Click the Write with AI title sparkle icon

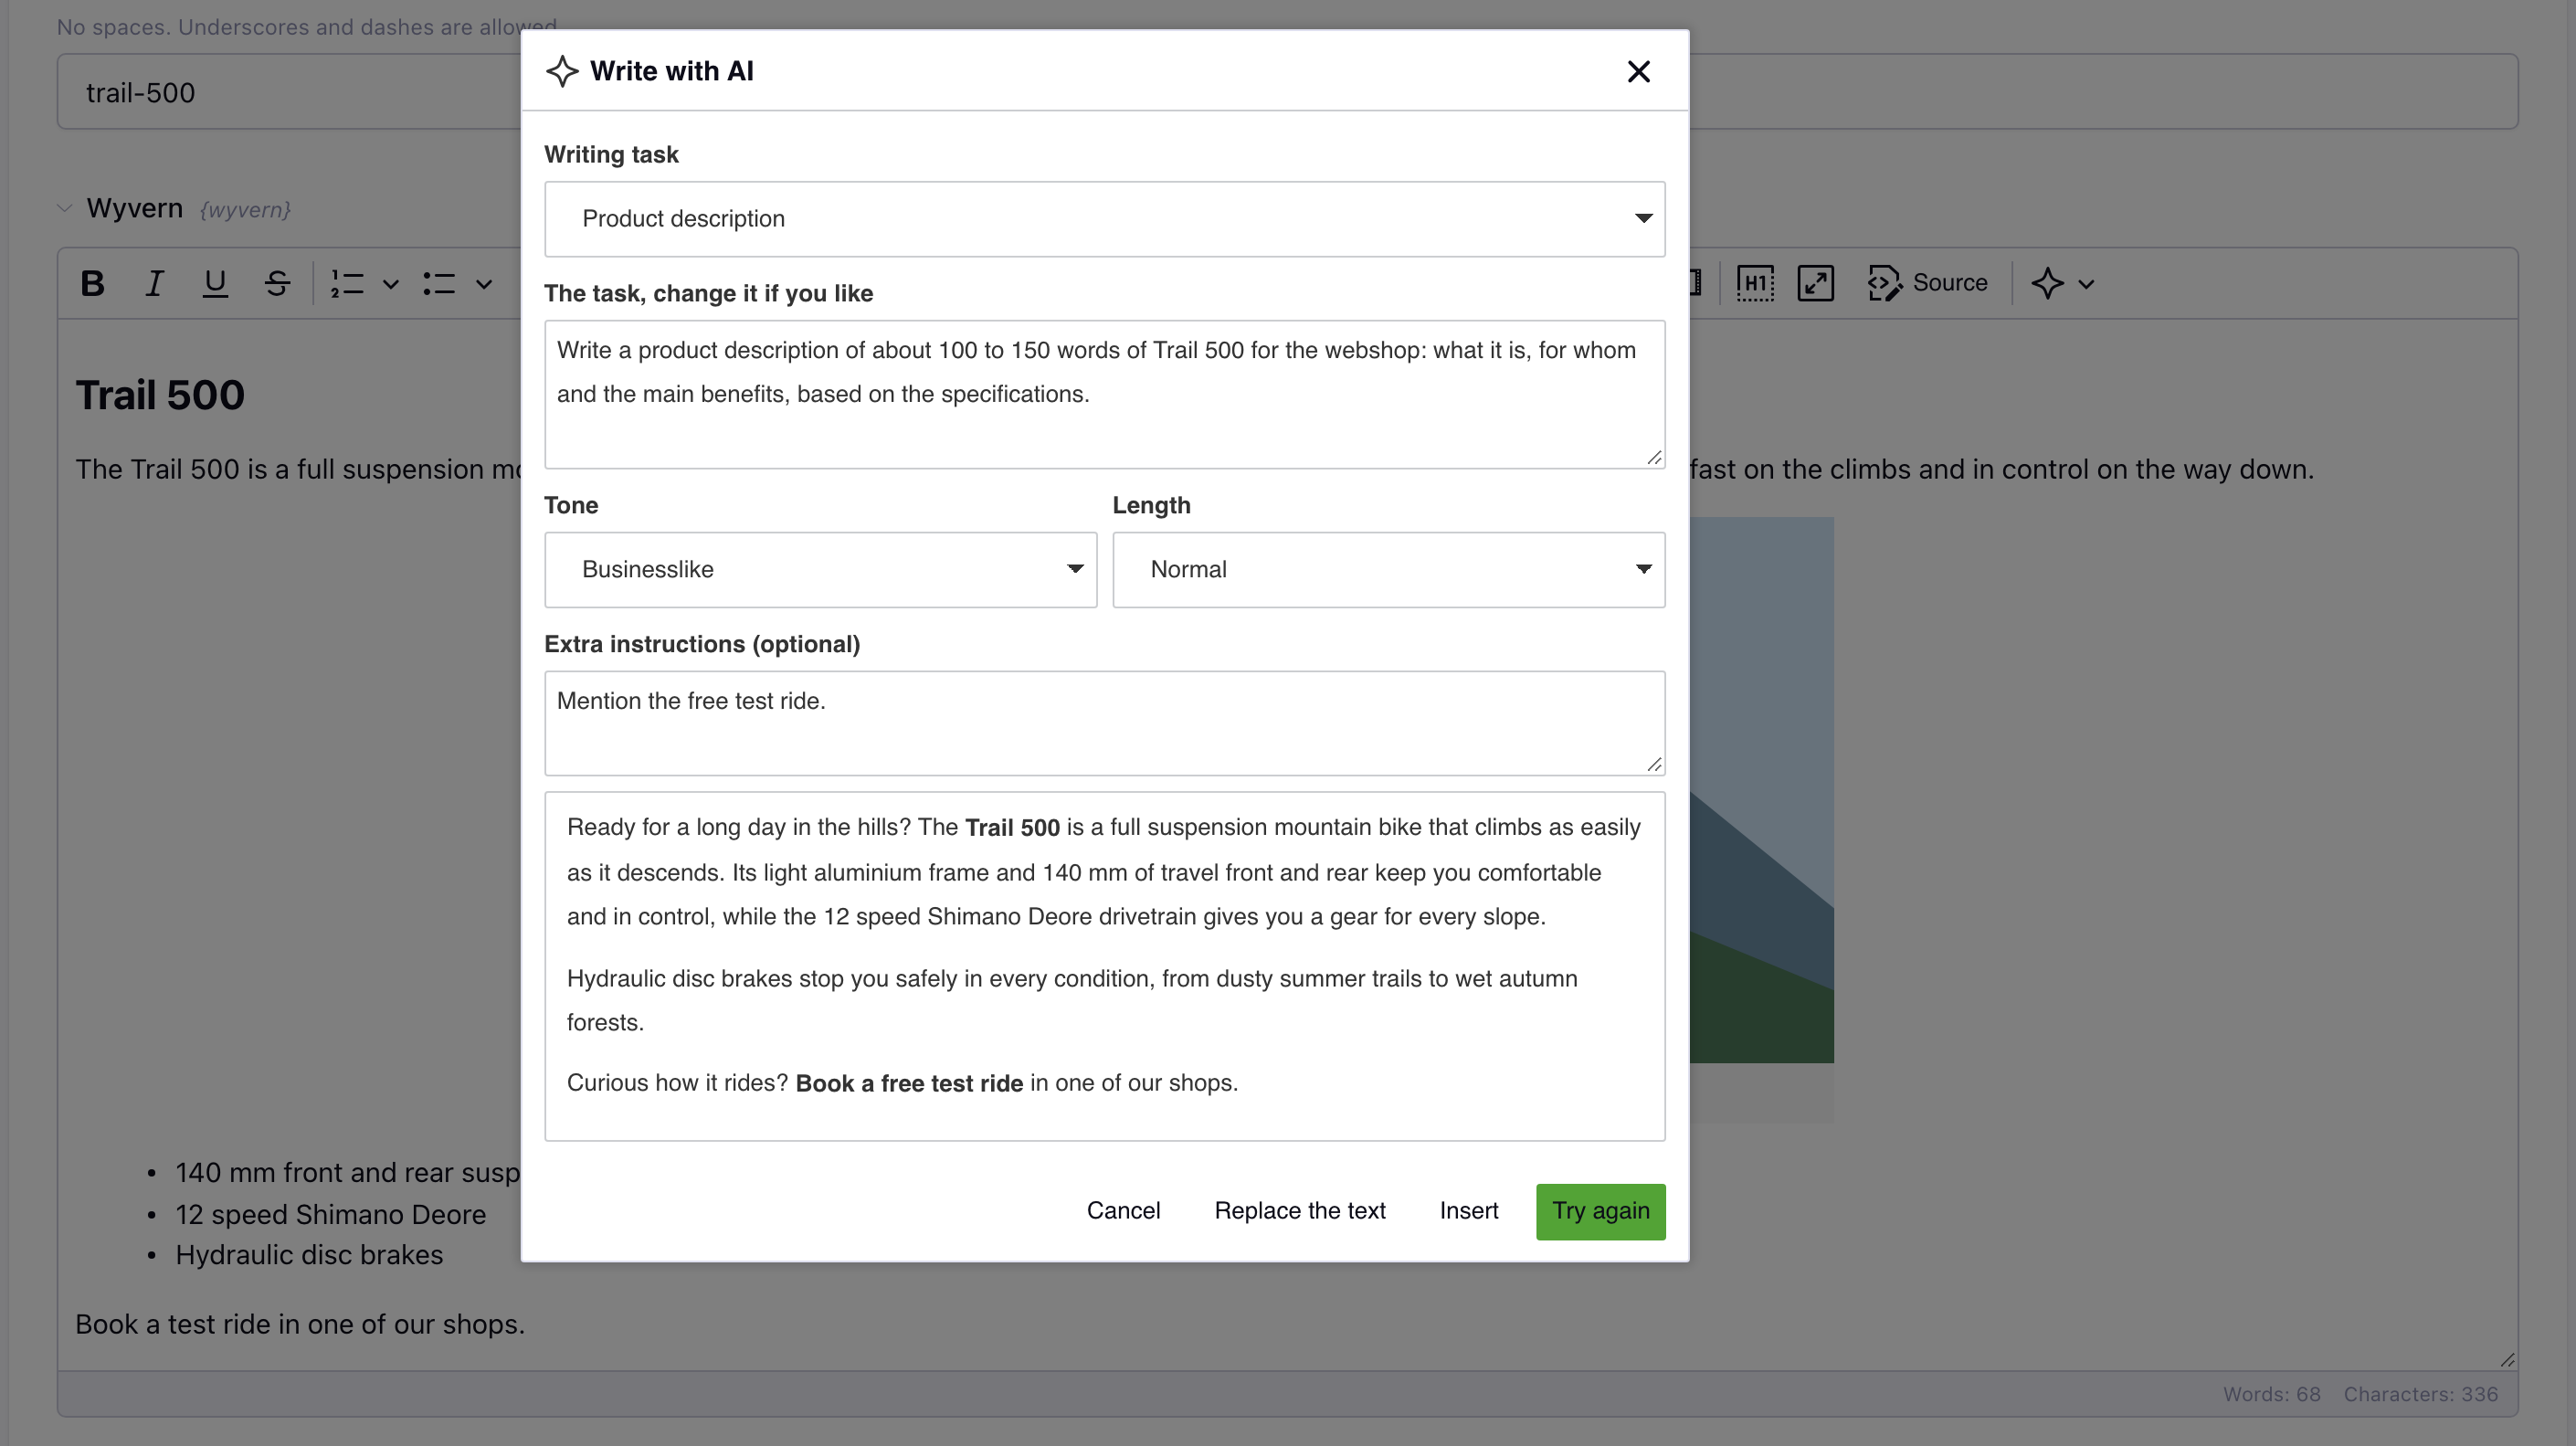[x=562, y=72]
